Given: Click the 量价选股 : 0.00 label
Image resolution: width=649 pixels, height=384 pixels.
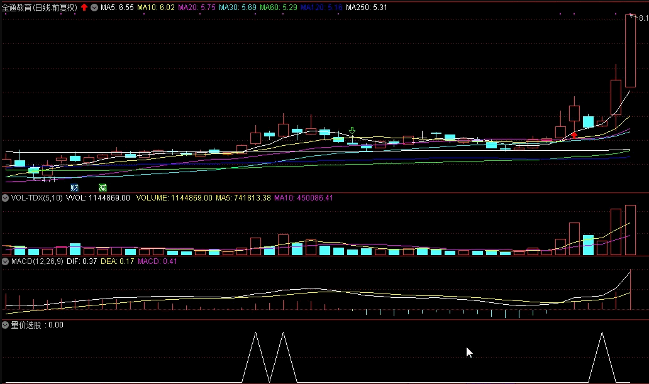Looking at the screenshot, I should 37,326.
